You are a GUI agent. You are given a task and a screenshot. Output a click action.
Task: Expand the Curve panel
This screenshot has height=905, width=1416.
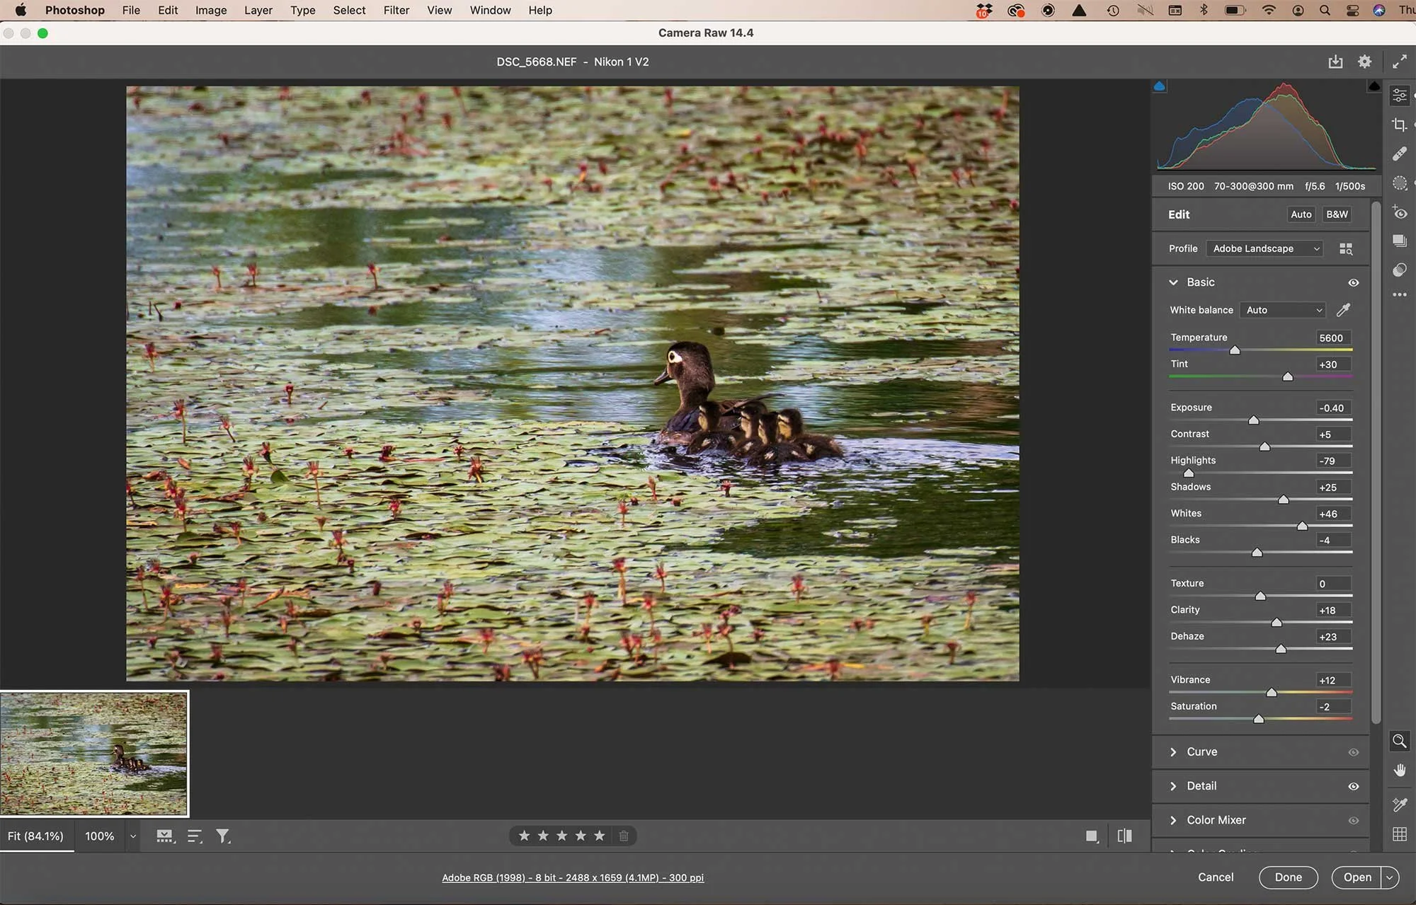(1201, 751)
